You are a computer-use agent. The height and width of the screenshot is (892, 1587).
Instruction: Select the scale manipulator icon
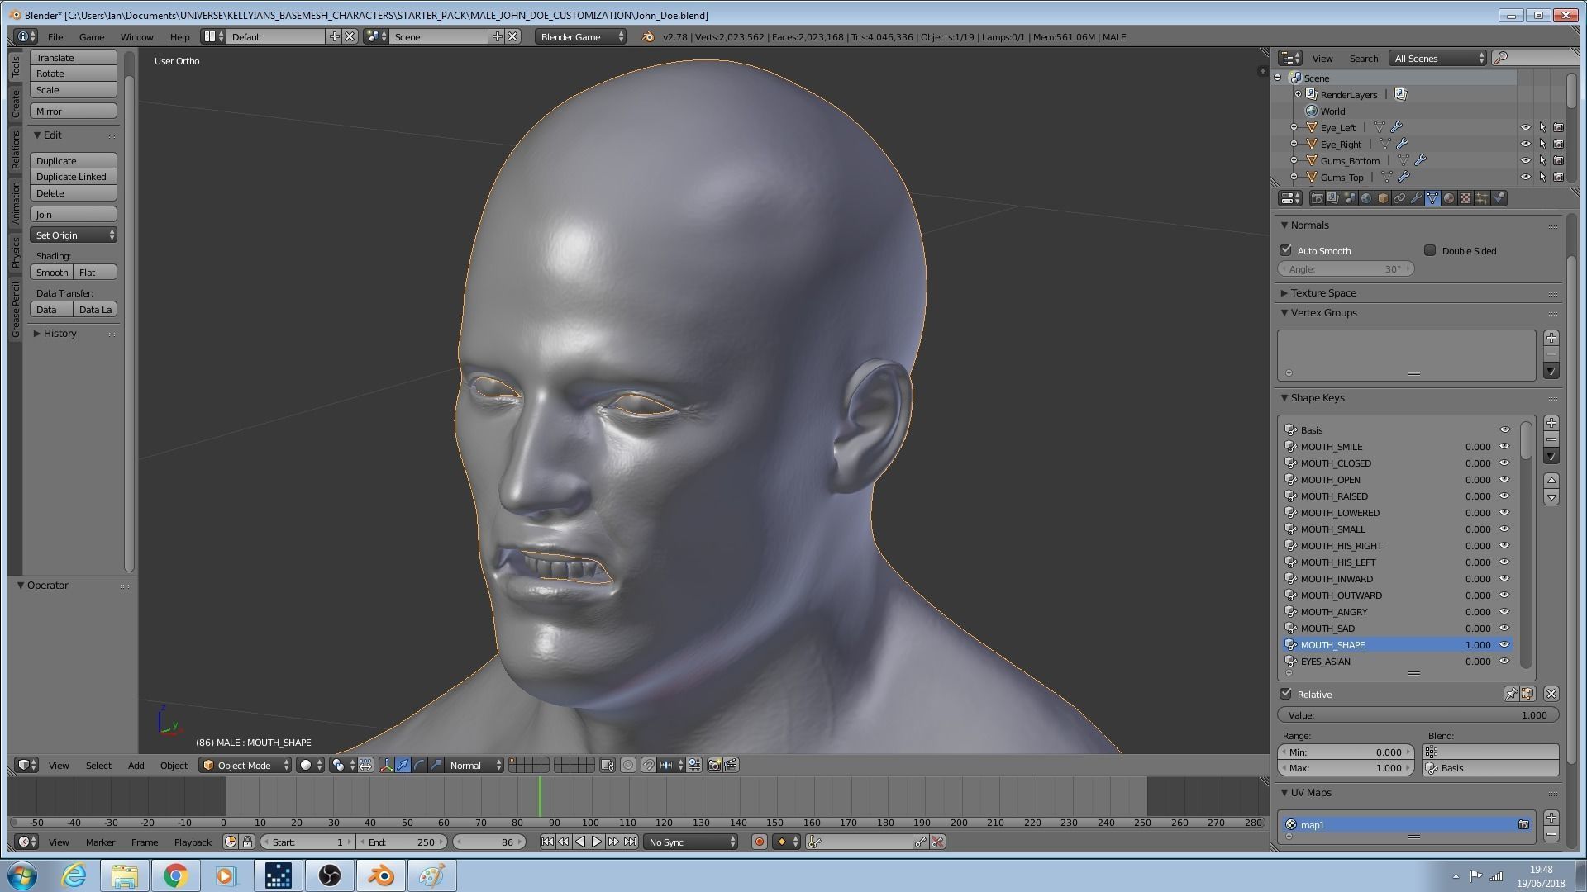[x=436, y=765]
